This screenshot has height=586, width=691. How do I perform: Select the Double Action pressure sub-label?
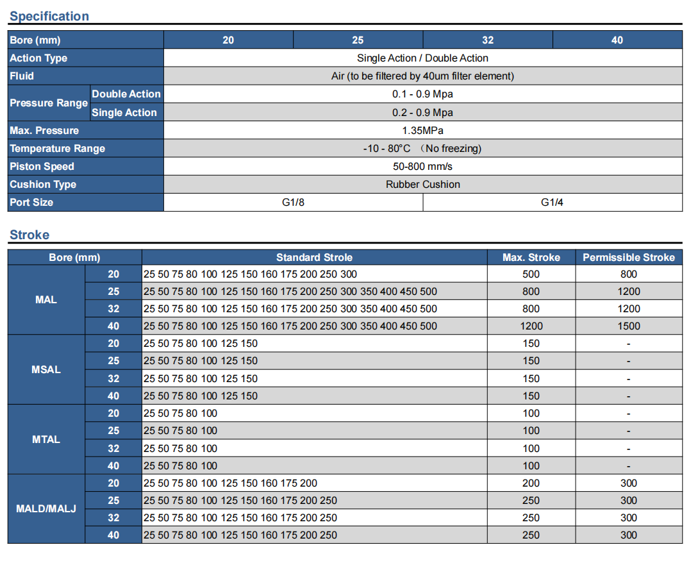point(126,94)
